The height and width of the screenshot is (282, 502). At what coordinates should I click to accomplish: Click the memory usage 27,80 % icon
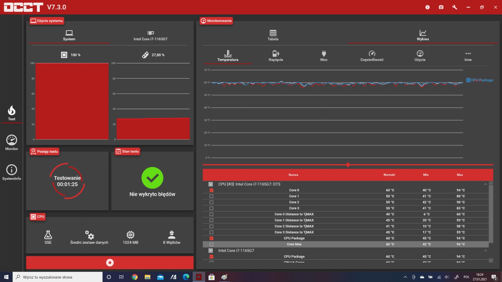coord(145,55)
